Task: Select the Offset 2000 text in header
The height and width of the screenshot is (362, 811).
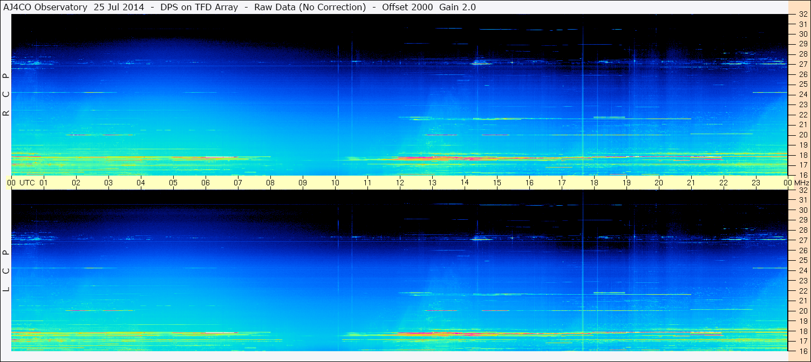Action: tap(409, 7)
